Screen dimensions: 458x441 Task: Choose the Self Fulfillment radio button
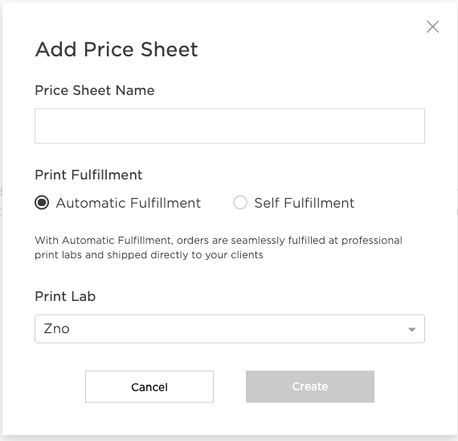(240, 203)
